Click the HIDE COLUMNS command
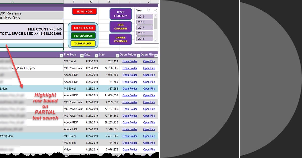 (120, 27)
